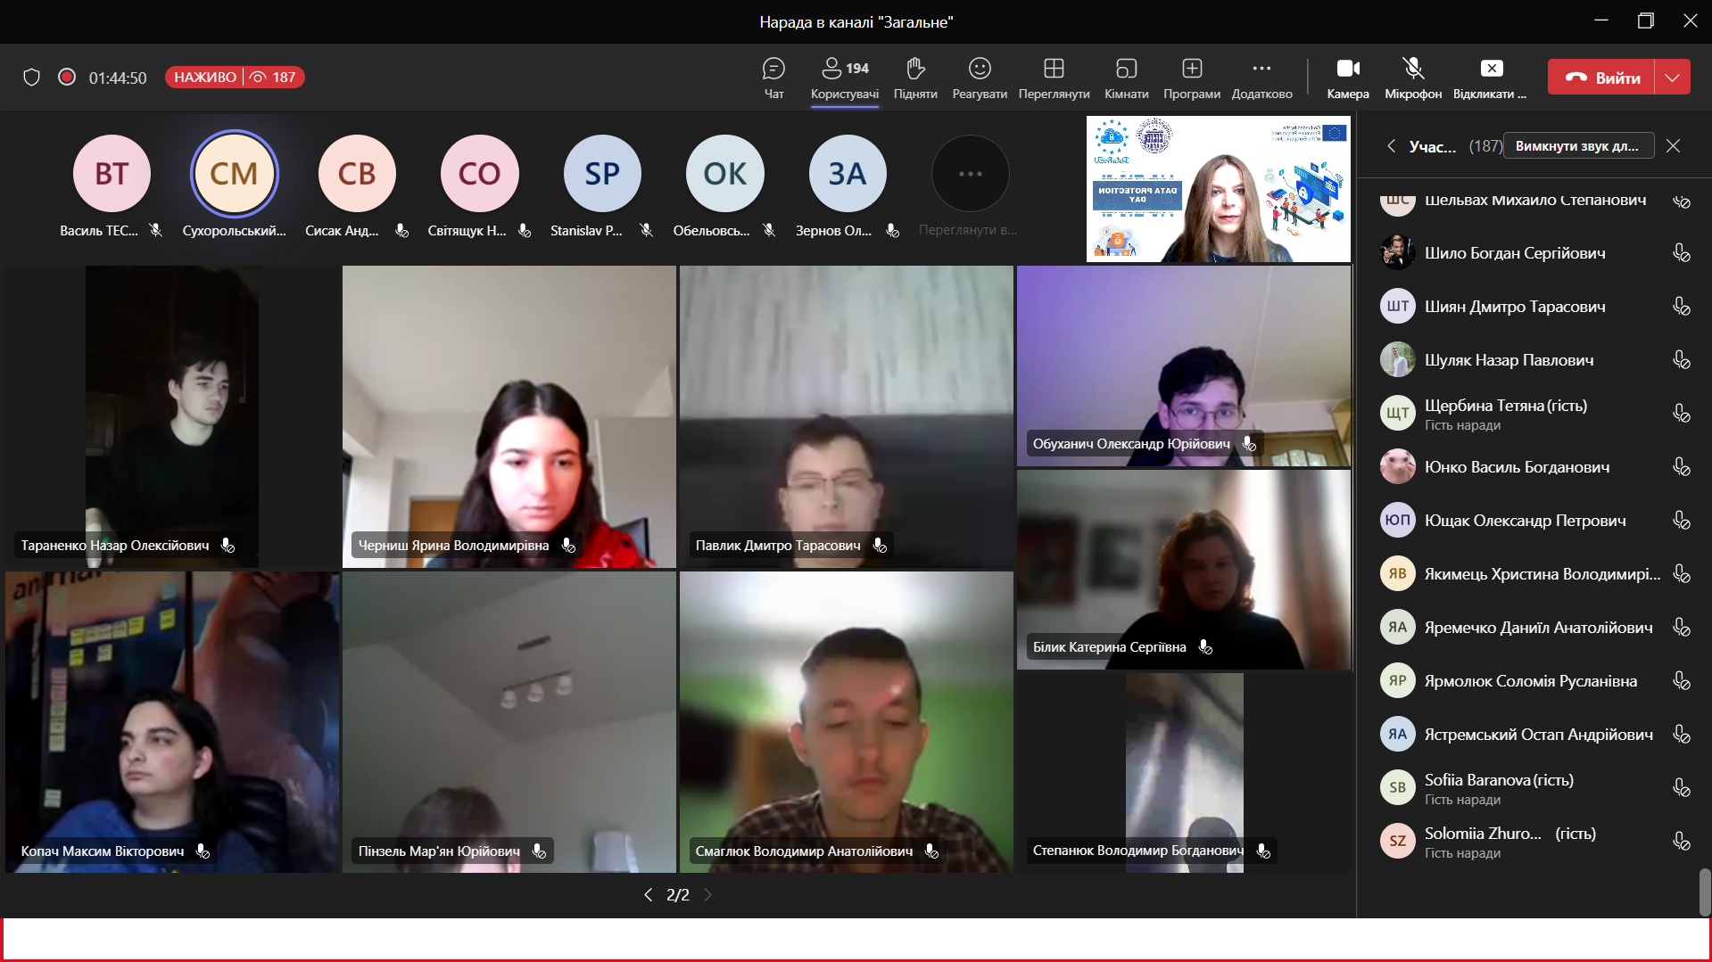Click the Вимкнути звук mute all button
Viewport: 1712px width, 962px height.
pos(1577,146)
